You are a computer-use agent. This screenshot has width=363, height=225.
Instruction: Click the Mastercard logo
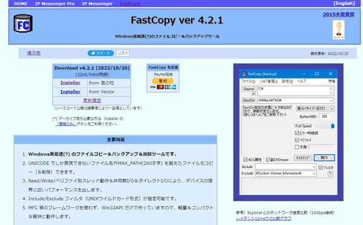point(160,87)
